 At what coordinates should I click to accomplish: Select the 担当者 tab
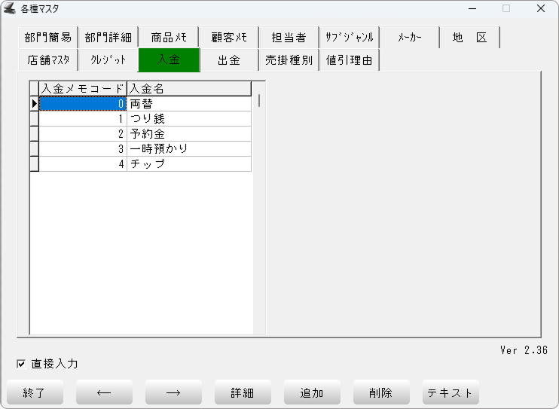click(x=289, y=38)
